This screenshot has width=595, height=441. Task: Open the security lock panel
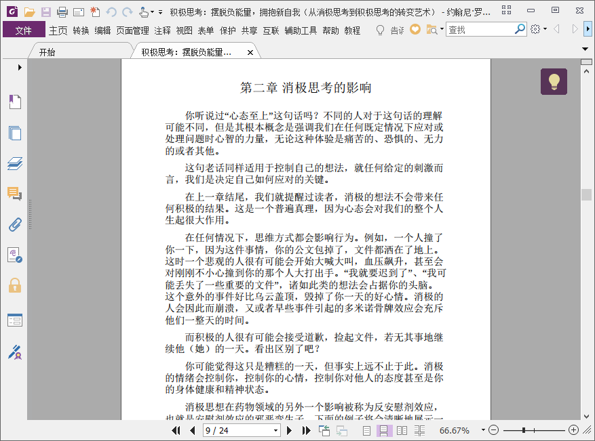pyautogui.click(x=15, y=285)
